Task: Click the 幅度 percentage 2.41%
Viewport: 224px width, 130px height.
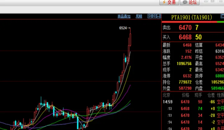Action: 186,57
